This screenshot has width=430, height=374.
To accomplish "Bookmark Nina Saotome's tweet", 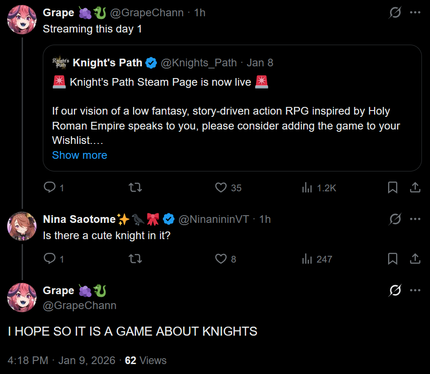I will tap(393, 259).
